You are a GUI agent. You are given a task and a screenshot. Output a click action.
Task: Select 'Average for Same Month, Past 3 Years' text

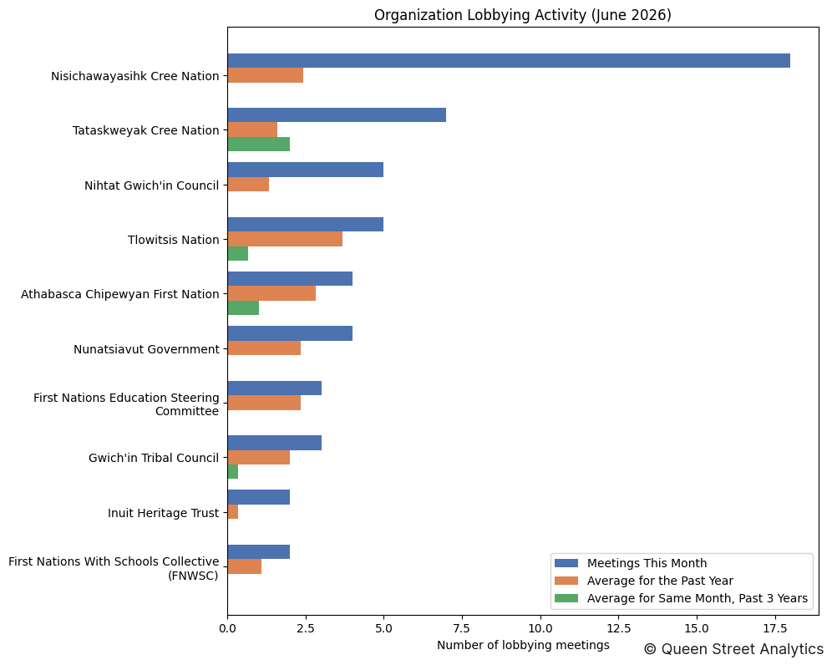pos(698,598)
